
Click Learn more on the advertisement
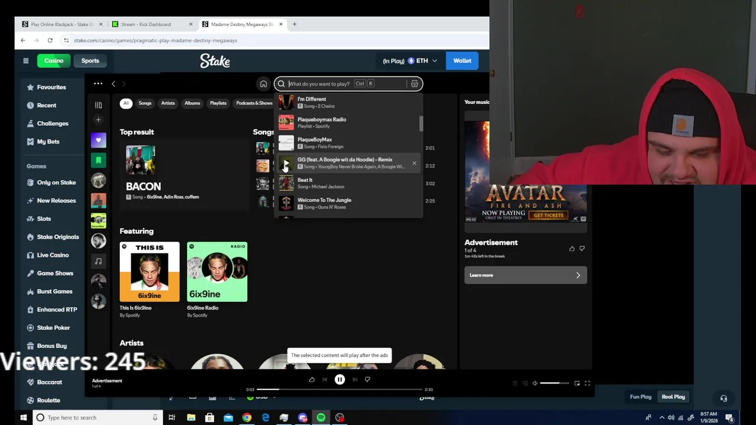point(526,275)
